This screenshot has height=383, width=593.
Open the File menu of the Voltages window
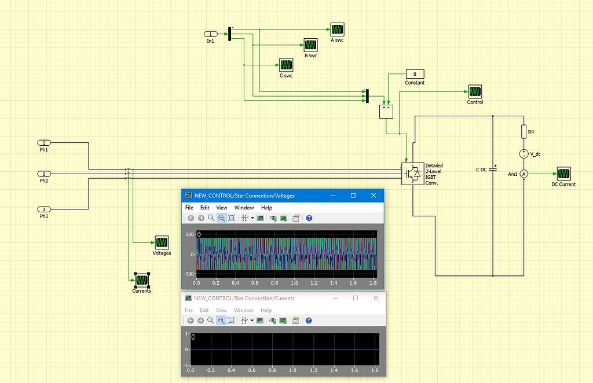coord(188,207)
